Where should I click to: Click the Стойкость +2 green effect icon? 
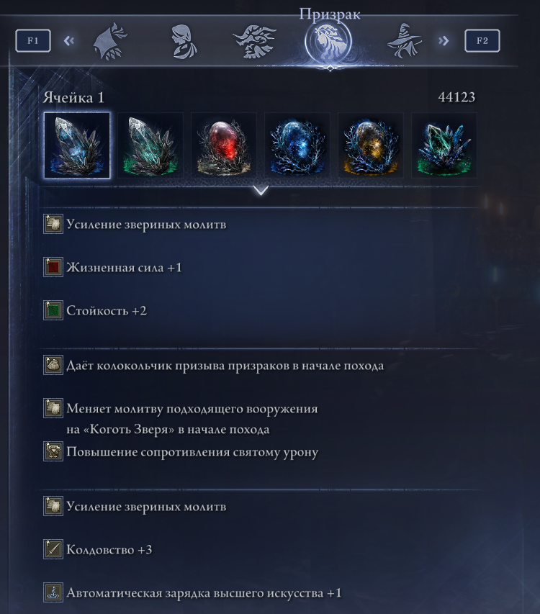[53, 310]
